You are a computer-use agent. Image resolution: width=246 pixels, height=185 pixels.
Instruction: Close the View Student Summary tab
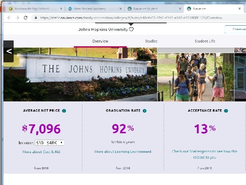point(121,9)
